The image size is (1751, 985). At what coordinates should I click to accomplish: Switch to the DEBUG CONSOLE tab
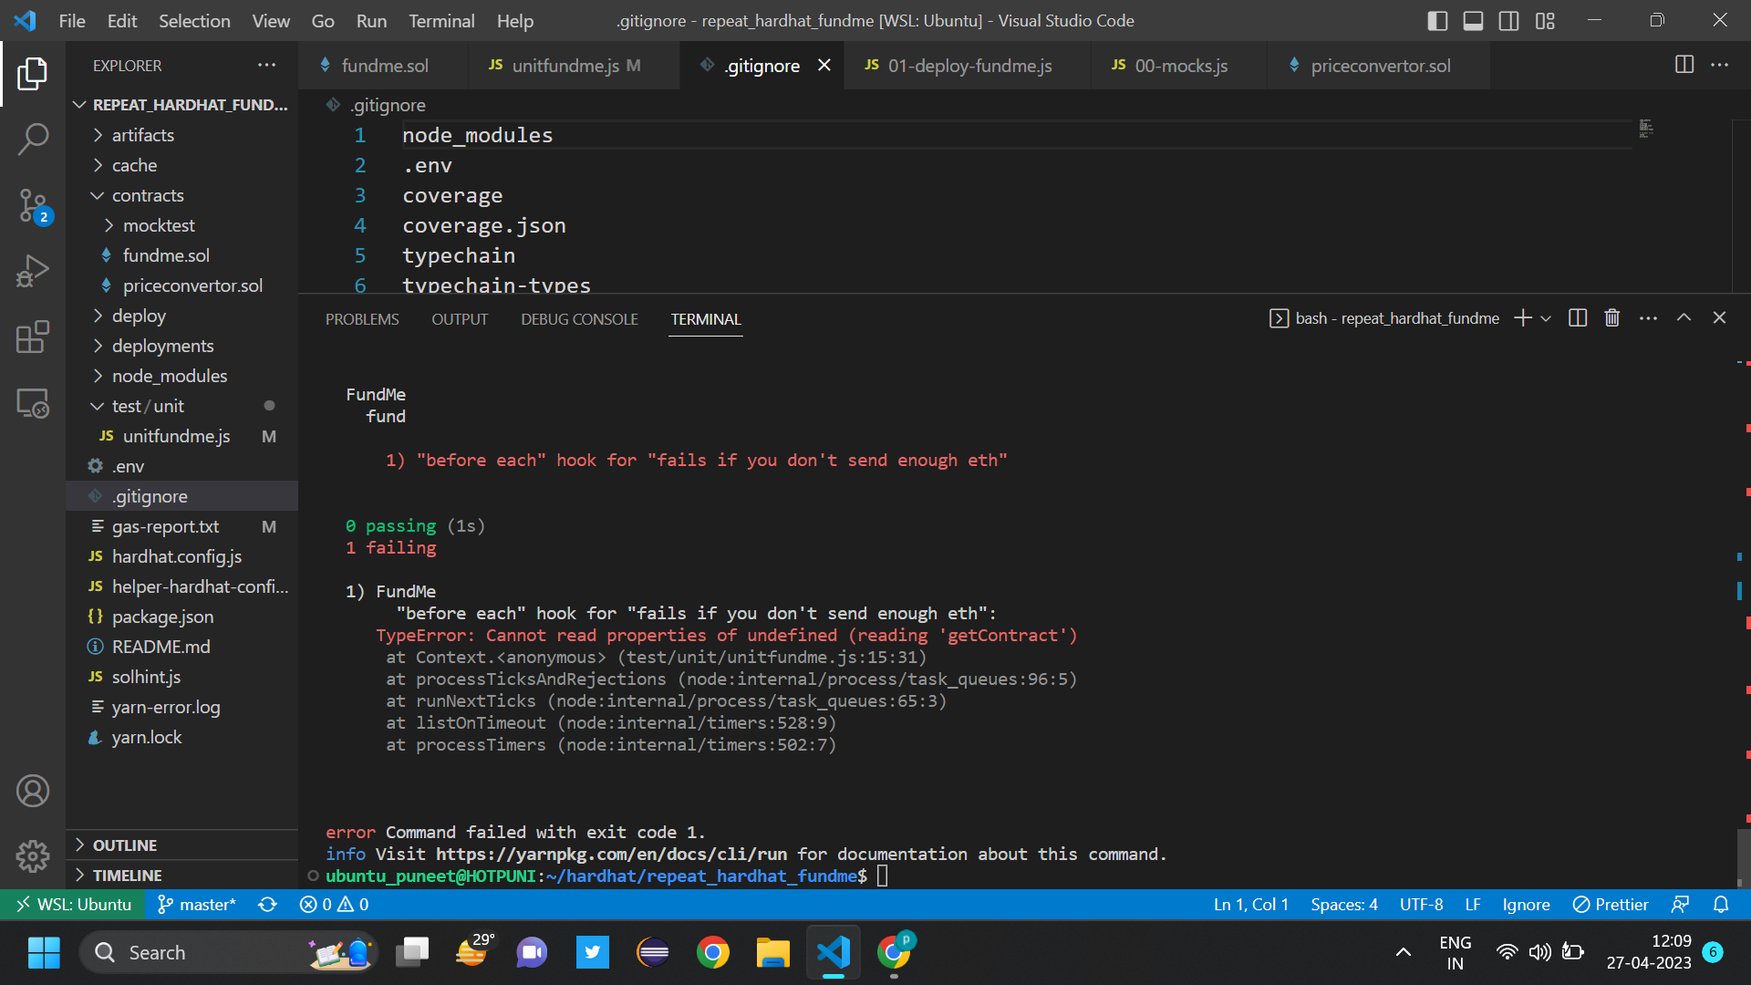[579, 319]
